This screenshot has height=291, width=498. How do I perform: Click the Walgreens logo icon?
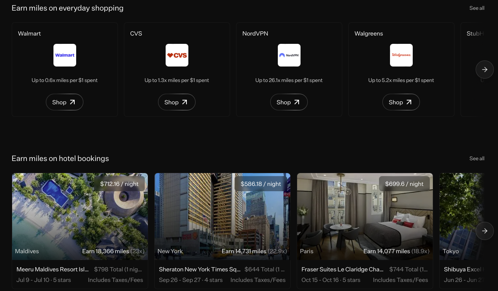tap(401, 55)
